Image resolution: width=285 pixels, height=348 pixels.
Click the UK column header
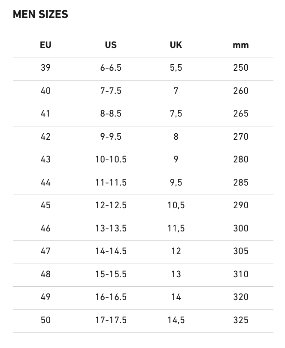coord(176,45)
